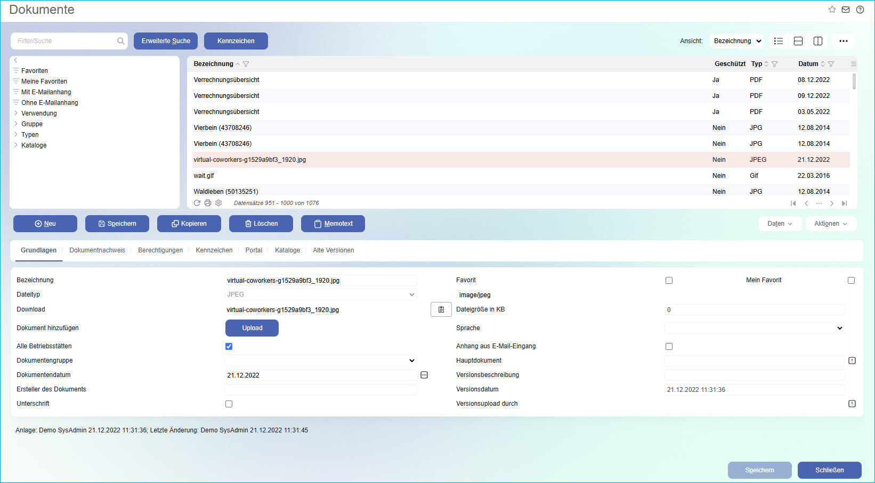Uncheck the Alle Betriebsstätten checkbox
Viewport: 875px width, 483px height.
(x=229, y=346)
